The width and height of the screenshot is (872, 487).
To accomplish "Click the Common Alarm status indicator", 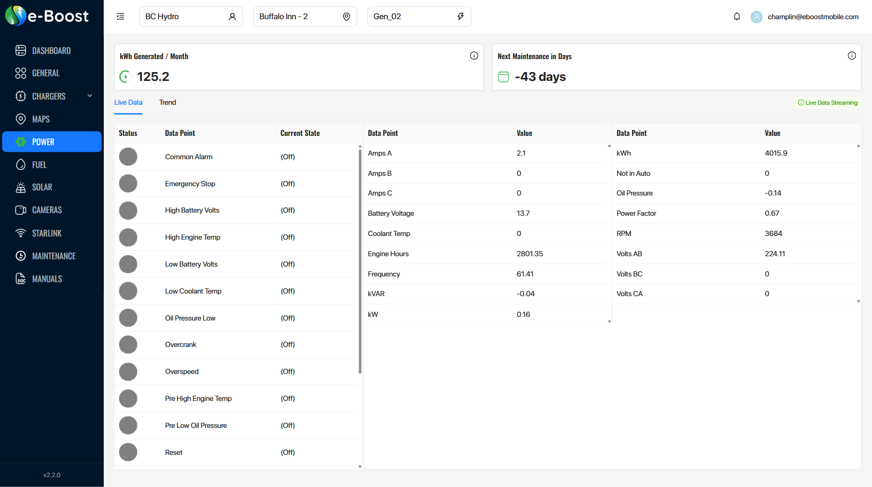I will 128,157.
